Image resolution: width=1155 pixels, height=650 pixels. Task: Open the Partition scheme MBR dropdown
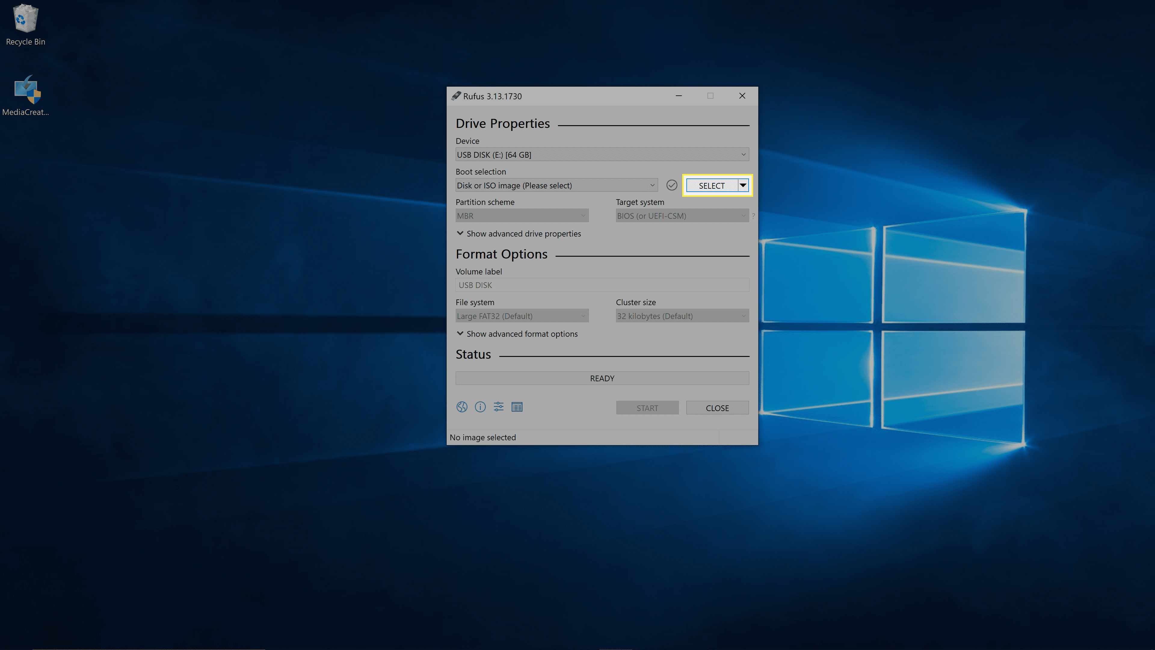pos(522,216)
